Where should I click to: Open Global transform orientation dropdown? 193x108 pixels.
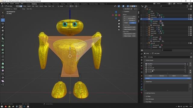[x=61, y=6]
